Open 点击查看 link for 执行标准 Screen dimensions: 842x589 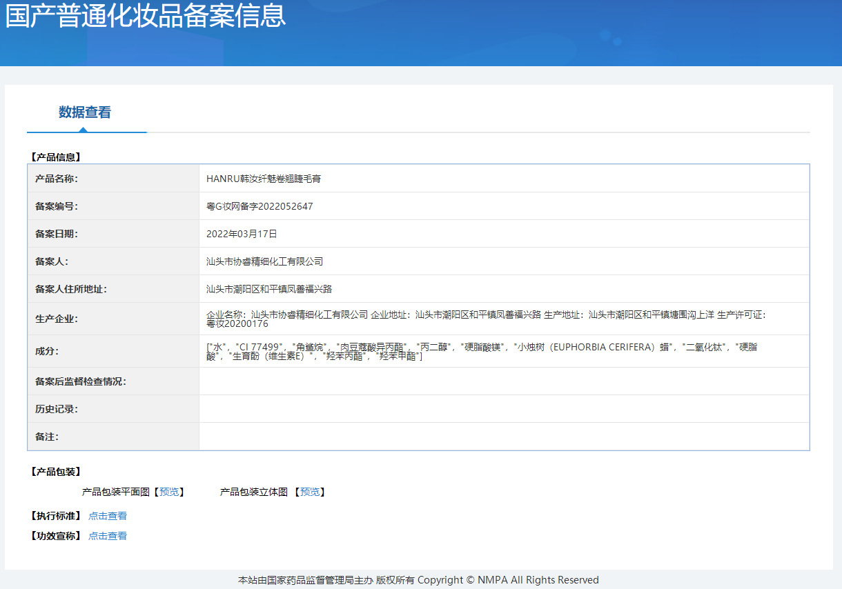pyautogui.click(x=108, y=516)
